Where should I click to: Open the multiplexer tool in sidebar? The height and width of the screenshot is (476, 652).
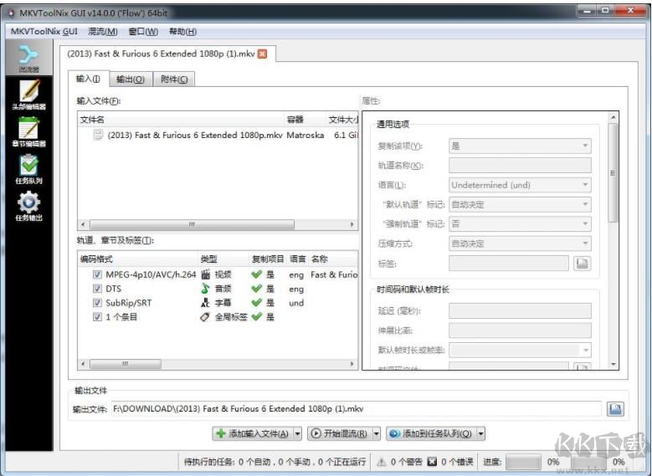pyautogui.click(x=28, y=59)
